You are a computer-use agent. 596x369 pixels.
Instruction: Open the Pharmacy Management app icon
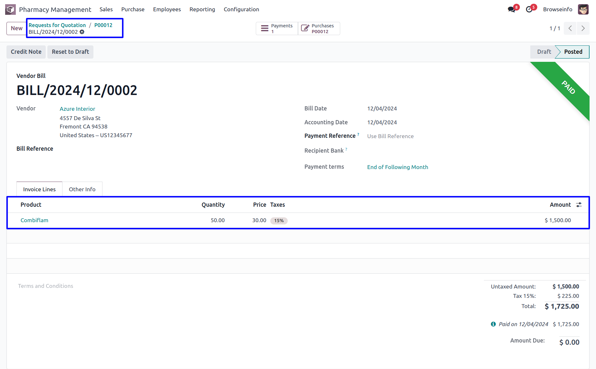10,9
